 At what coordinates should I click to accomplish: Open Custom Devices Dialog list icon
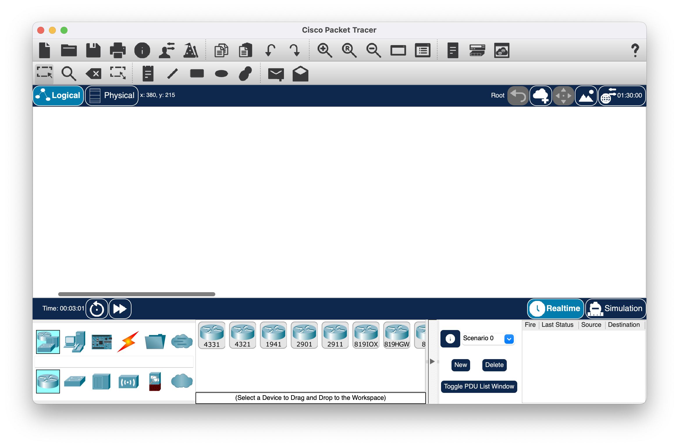(x=422, y=50)
